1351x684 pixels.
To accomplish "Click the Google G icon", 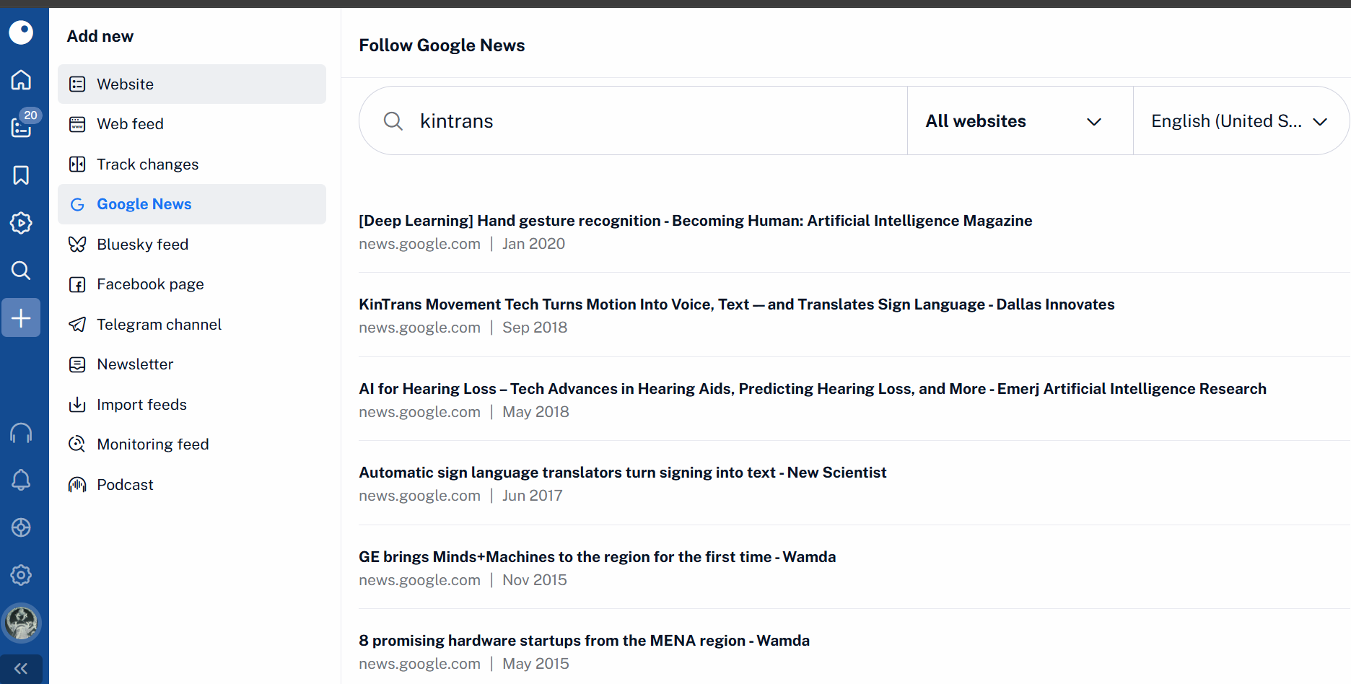I will click(77, 204).
